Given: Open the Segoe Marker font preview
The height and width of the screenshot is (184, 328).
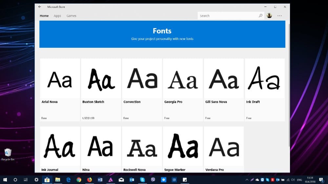Looking at the screenshot, I should pyautogui.click(x=183, y=146).
